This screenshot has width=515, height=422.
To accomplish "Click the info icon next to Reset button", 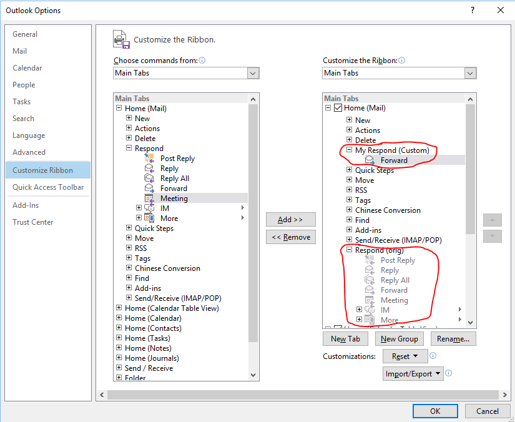I will click(433, 356).
